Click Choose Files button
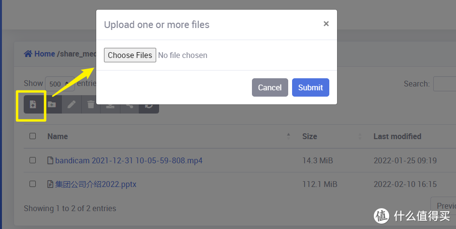This screenshot has height=229, width=456. click(130, 55)
